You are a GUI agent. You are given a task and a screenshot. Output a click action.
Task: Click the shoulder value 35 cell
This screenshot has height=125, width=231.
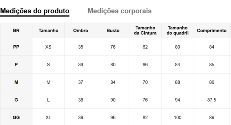[x=81, y=47]
